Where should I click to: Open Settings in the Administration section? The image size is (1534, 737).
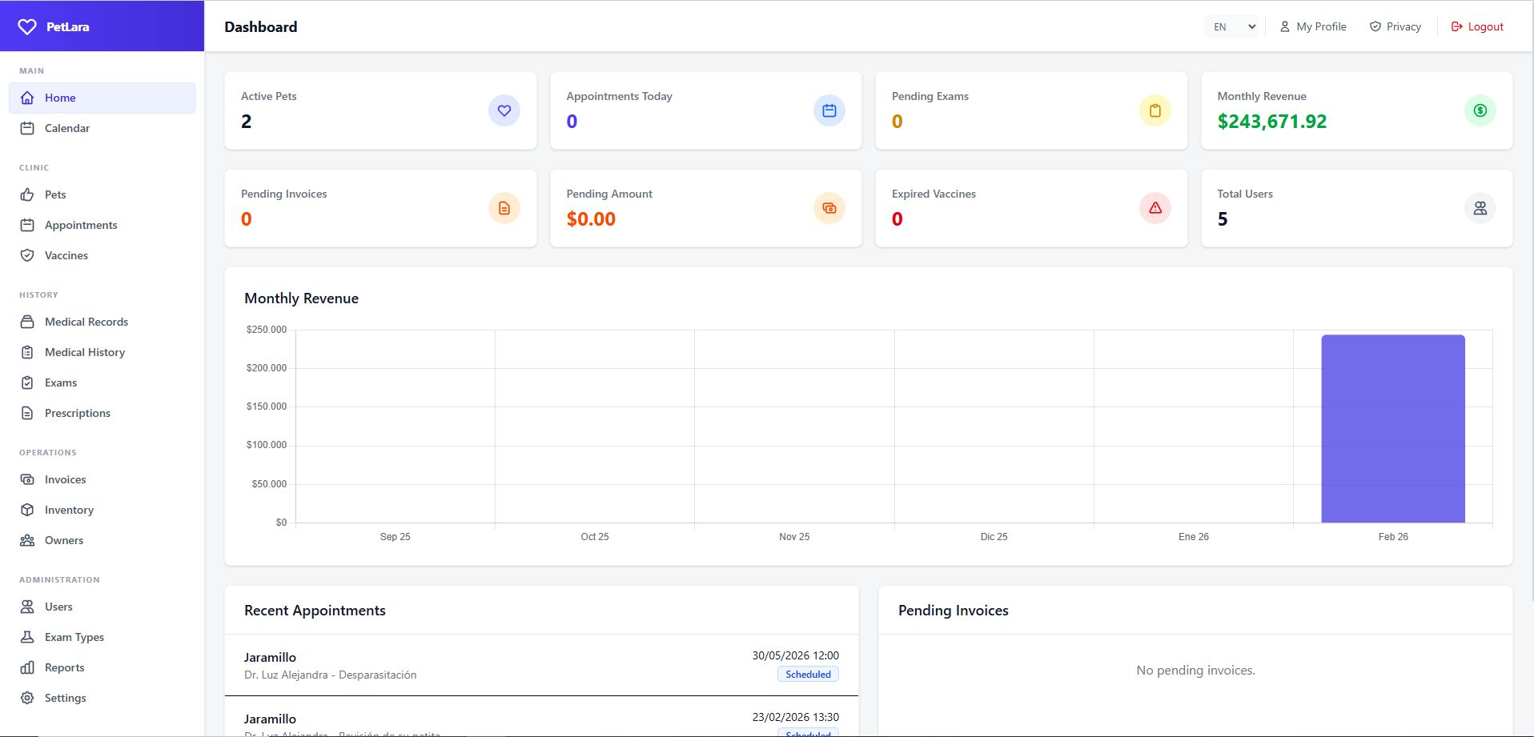coord(65,698)
